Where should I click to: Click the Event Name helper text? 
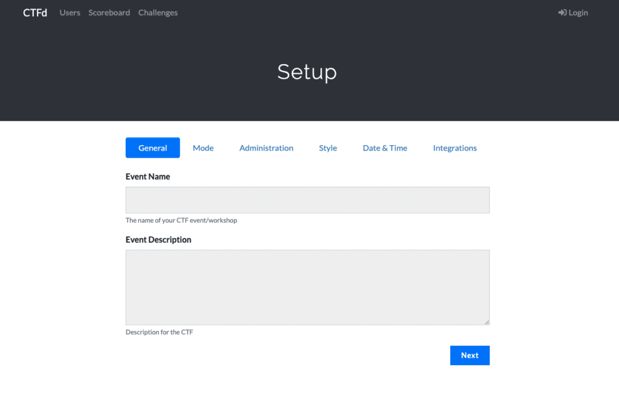[x=180, y=220]
